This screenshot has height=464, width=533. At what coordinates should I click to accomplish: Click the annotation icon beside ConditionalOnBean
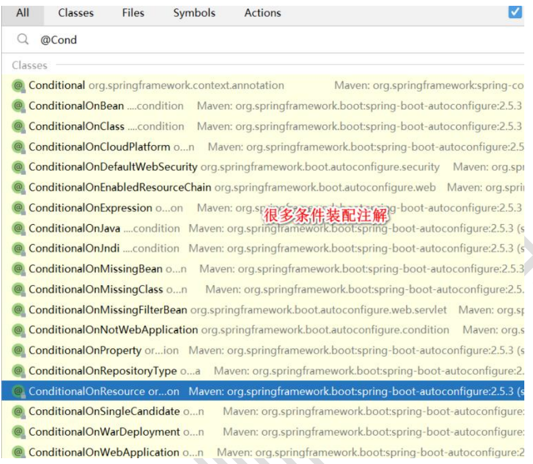pos(19,106)
